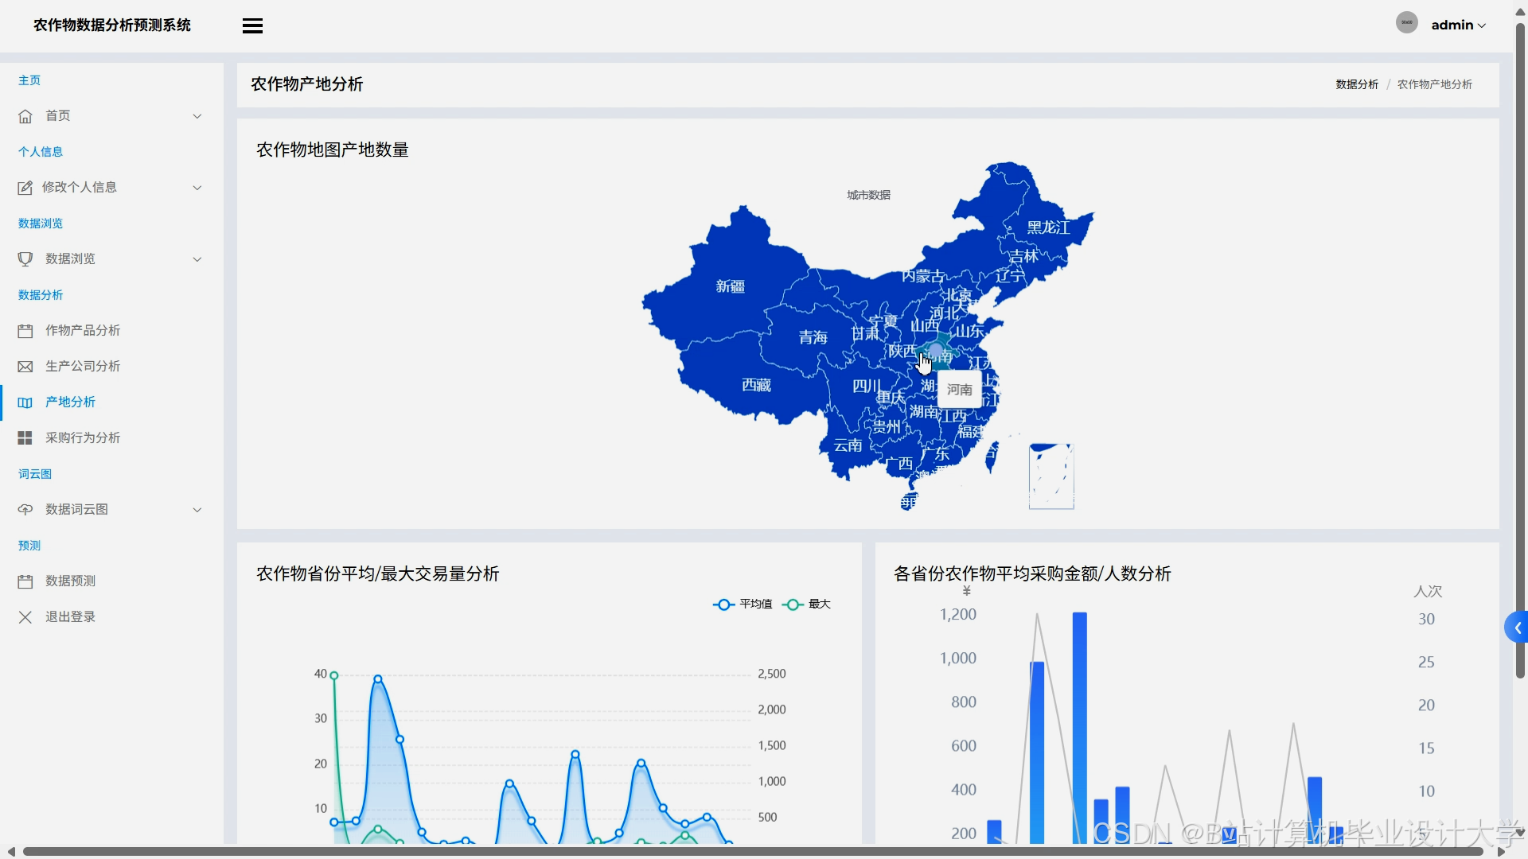The height and width of the screenshot is (859, 1528).
Task: Open the hamburger navigation menu
Action: [x=252, y=25]
